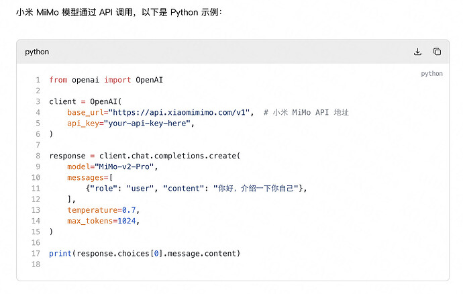463x294 pixels.
Task: Click the model="MiMo-v2-Pro" line
Action: pos(113,167)
